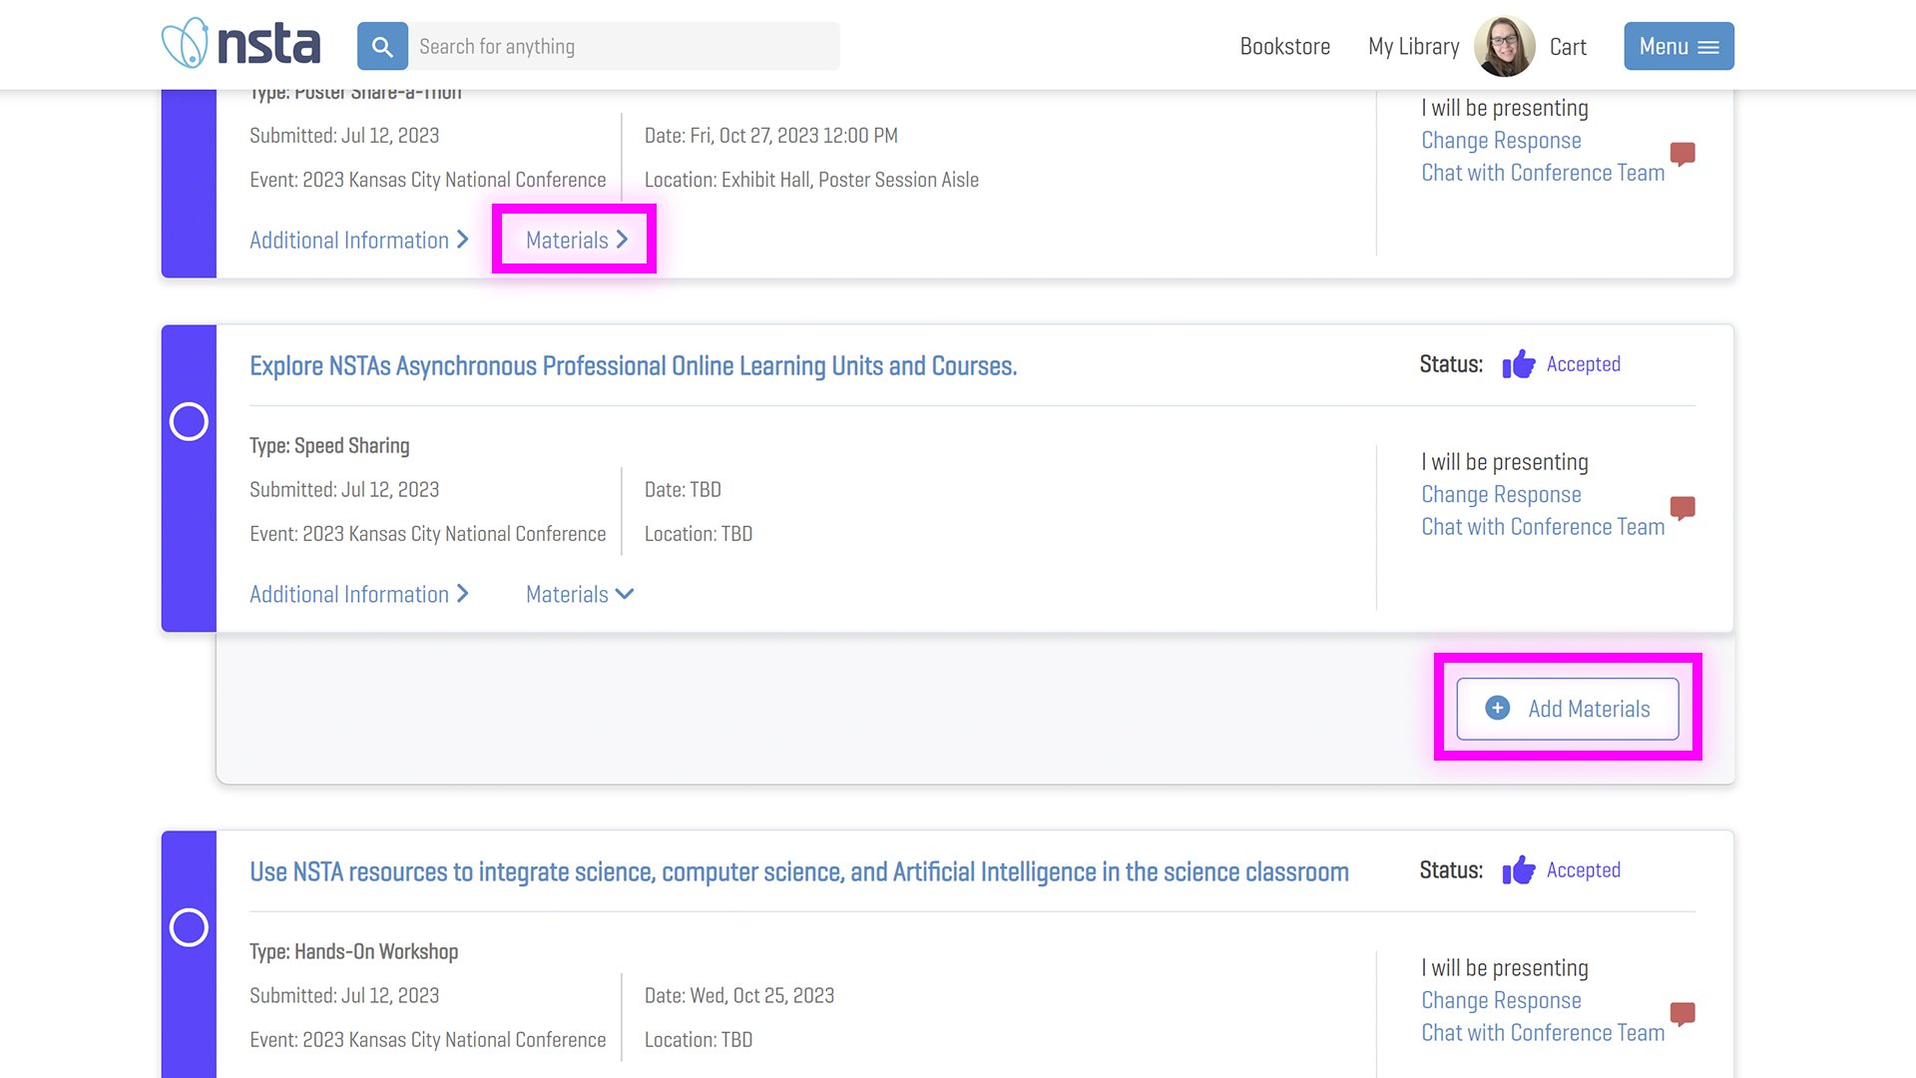Focus the 'Search for anything' field
Viewport: 1916px width, 1078px height.
coord(625,46)
